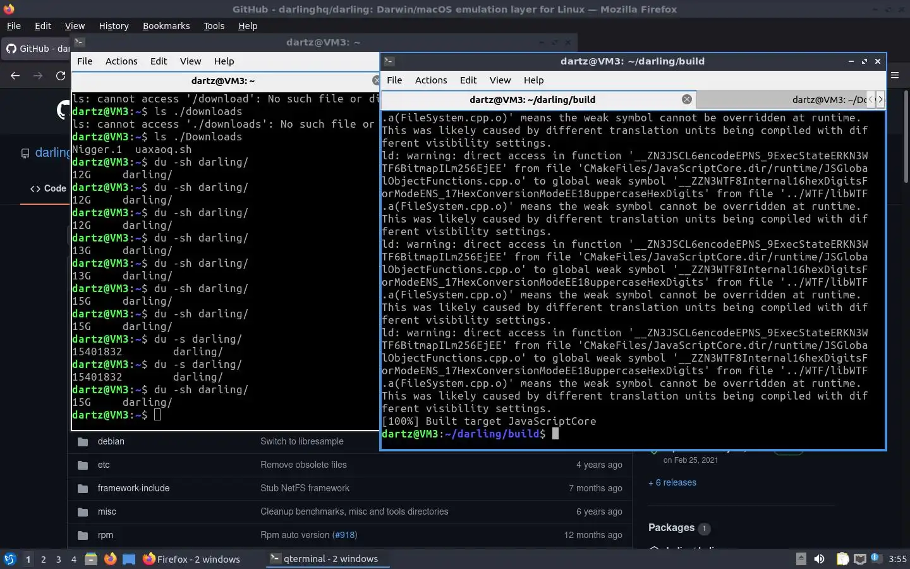Click the etc folder icon
This screenshot has height=569, width=910.
point(83,465)
